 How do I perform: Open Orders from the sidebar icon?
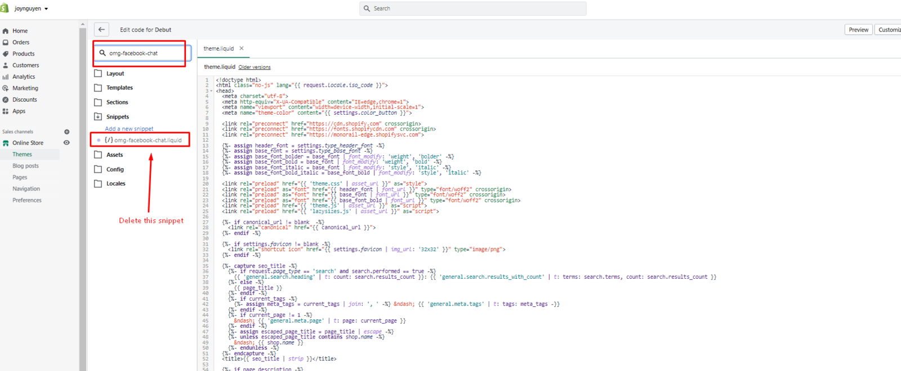coord(6,42)
